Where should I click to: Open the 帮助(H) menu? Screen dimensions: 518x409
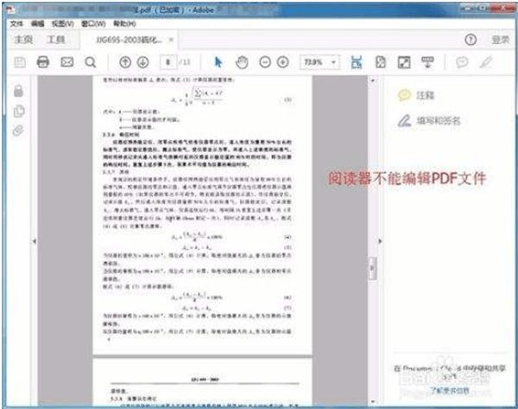(x=124, y=23)
